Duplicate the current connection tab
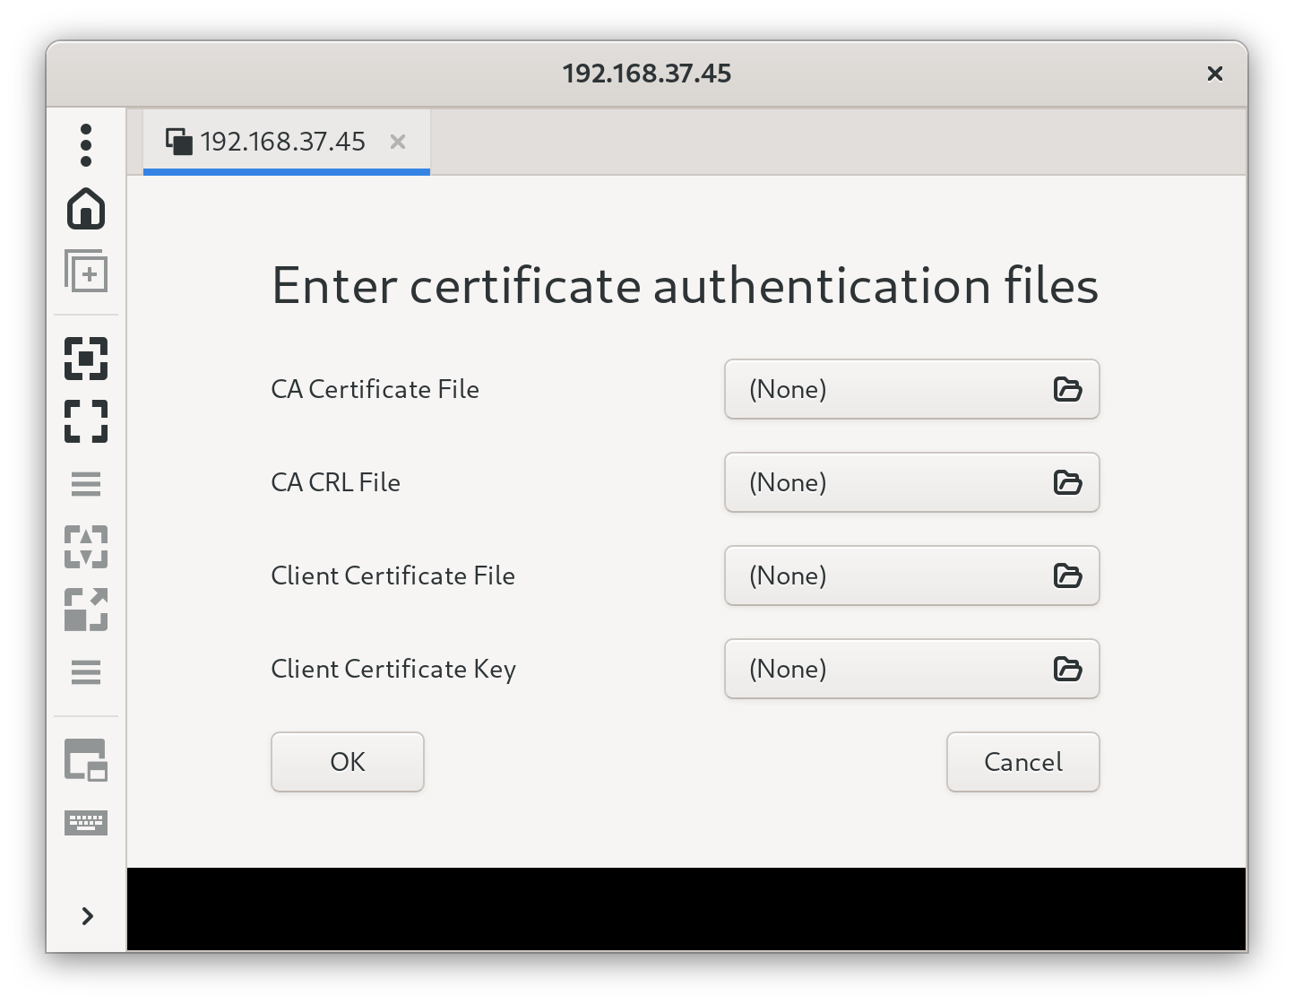 pyautogui.click(x=86, y=272)
